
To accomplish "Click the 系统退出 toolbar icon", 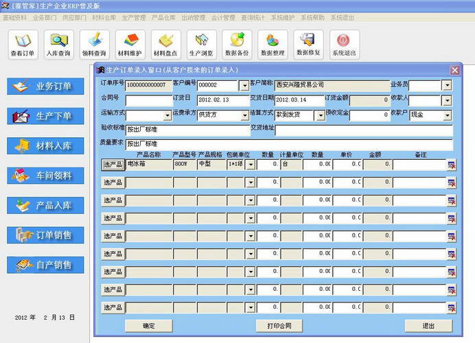I will [345, 45].
